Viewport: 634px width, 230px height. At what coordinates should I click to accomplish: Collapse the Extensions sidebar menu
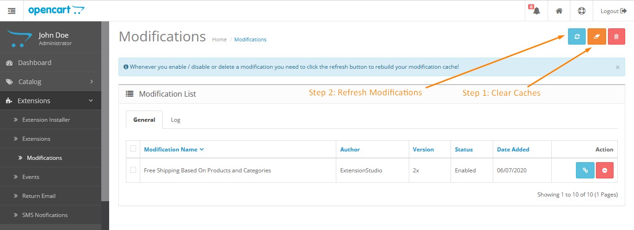(51, 100)
